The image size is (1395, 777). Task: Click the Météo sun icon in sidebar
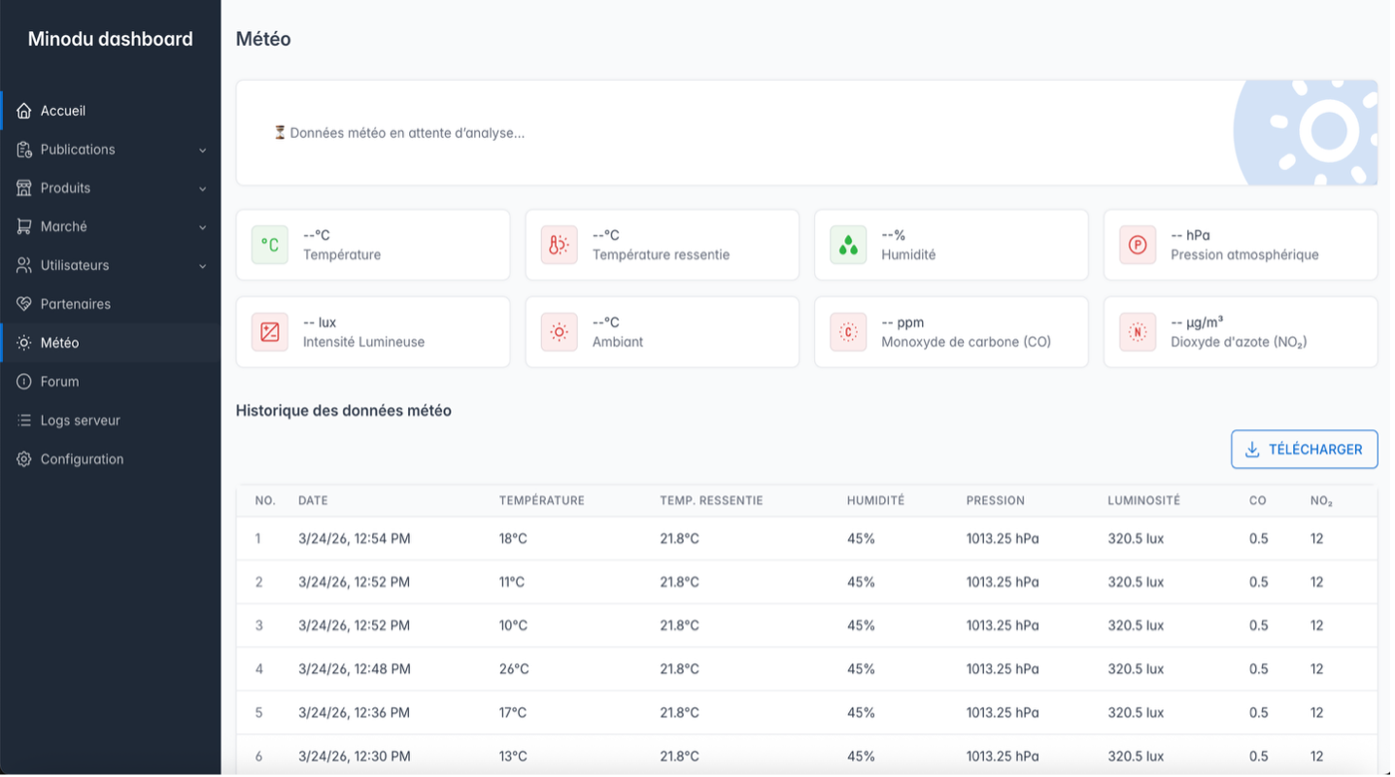(x=24, y=343)
